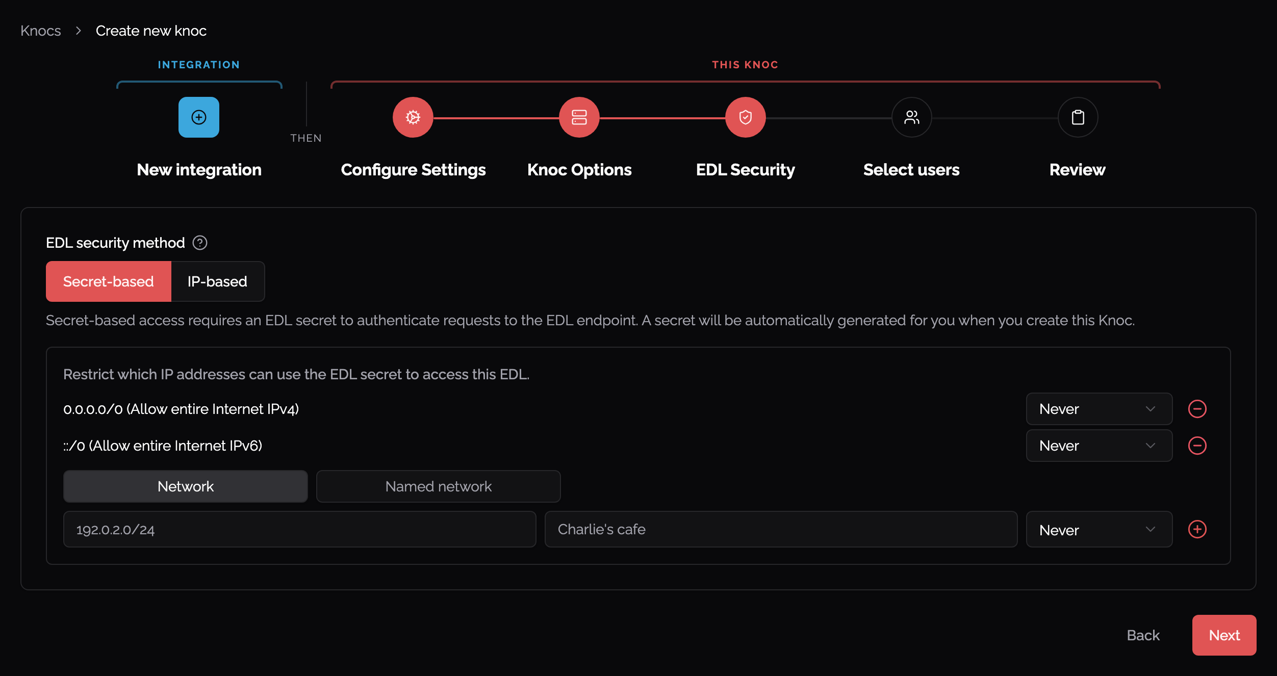Viewport: 1277px width, 676px height.
Task: Open the Configure Settings gear step
Action: 413,117
